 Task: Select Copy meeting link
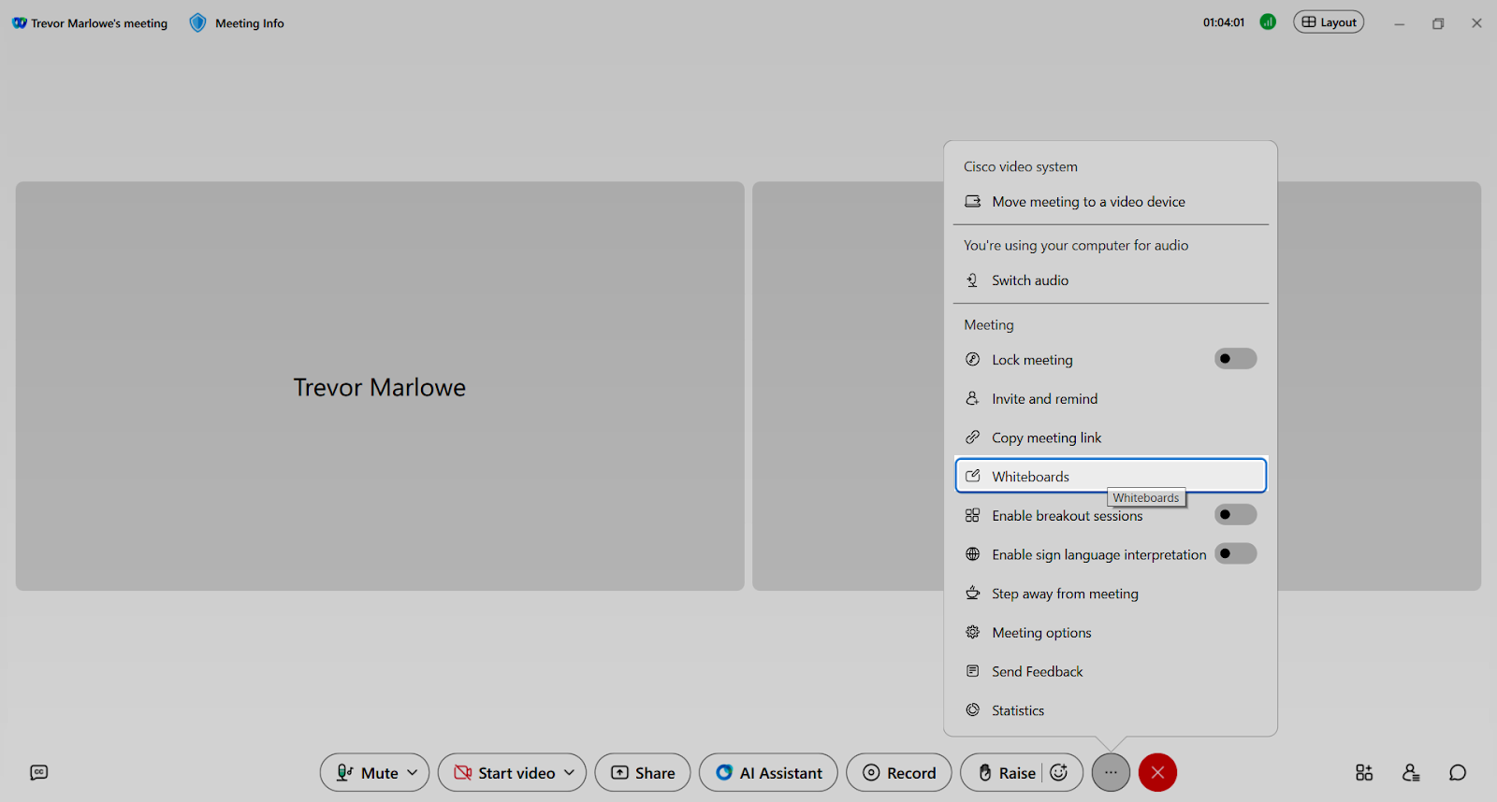pos(1111,437)
